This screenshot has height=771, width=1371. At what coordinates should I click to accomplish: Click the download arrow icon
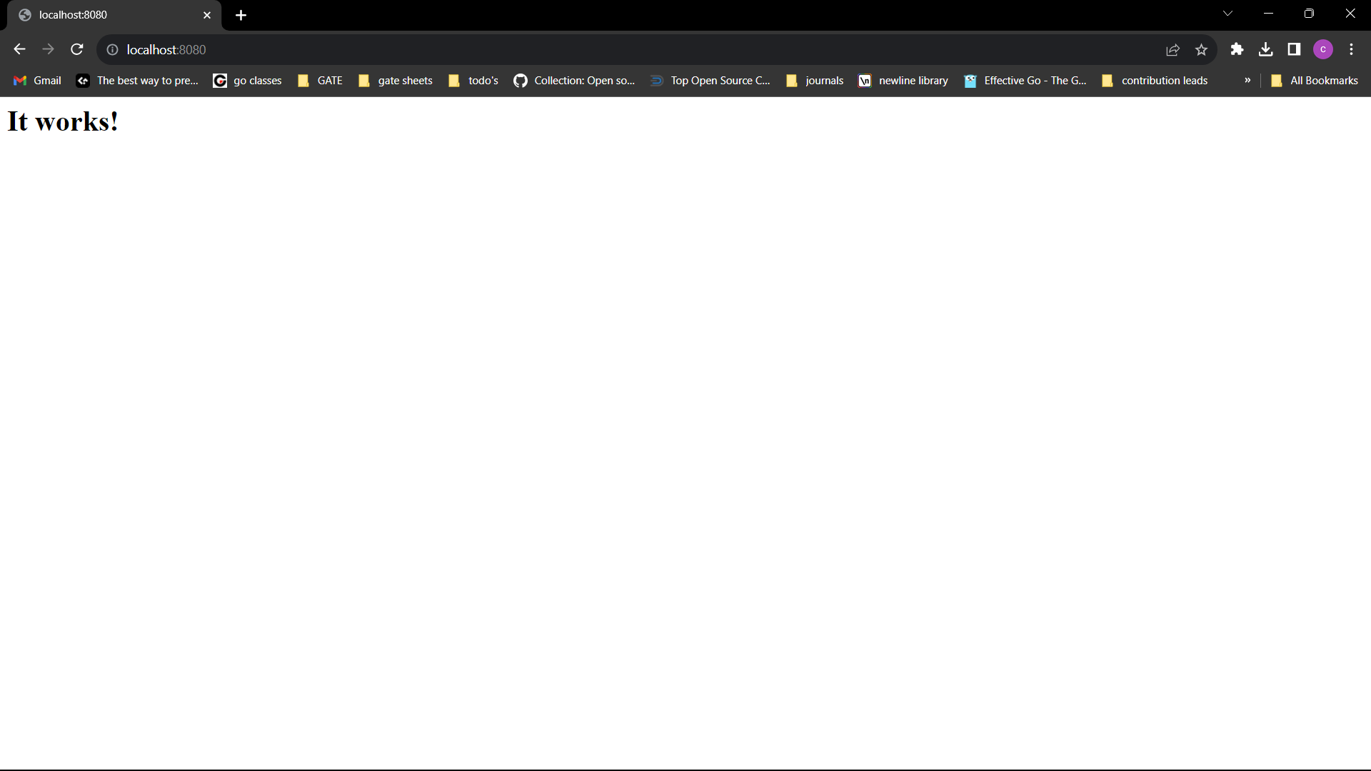pyautogui.click(x=1265, y=49)
